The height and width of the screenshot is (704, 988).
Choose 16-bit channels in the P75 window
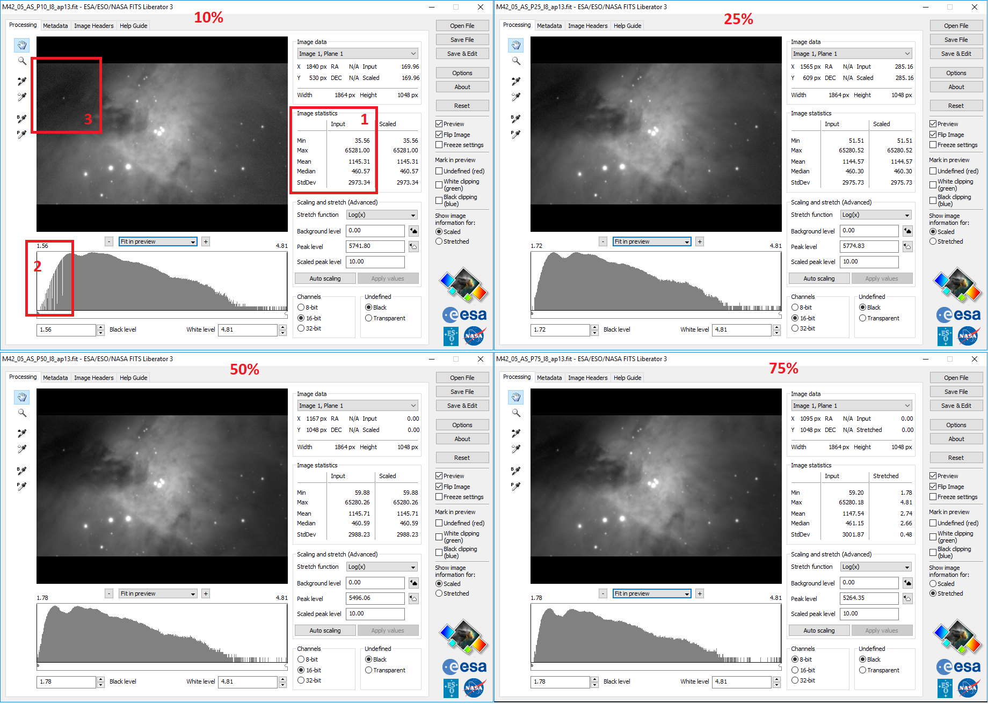tap(795, 670)
